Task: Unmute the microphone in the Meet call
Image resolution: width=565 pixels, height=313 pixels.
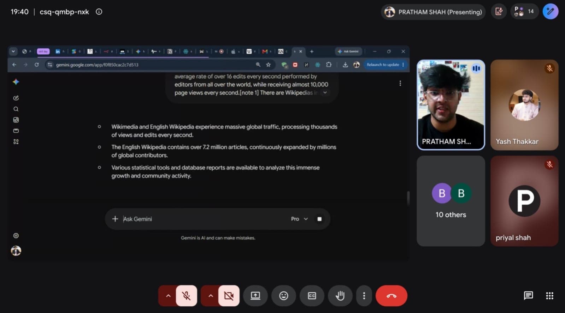Action: point(186,296)
